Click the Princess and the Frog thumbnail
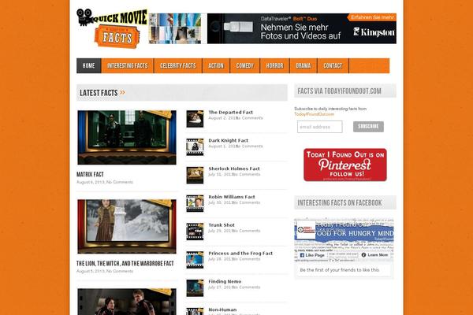This screenshot has width=473, height=315. pyautogui.click(x=195, y=260)
